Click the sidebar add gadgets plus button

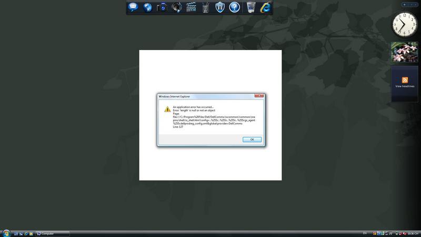(404, 4)
